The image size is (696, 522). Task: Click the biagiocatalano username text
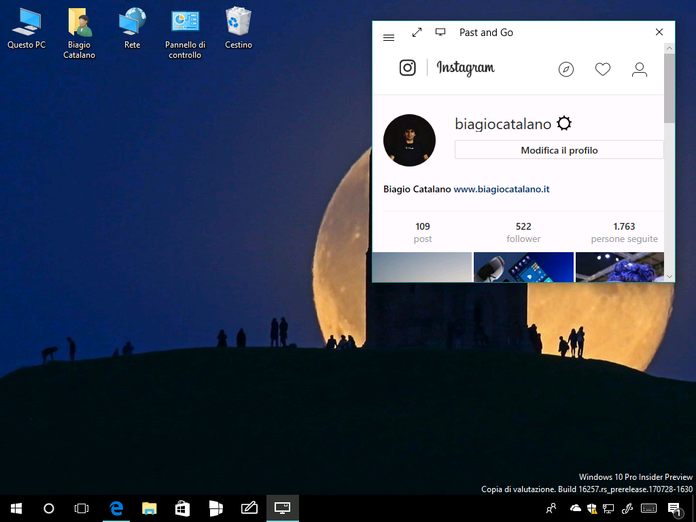pyautogui.click(x=503, y=124)
